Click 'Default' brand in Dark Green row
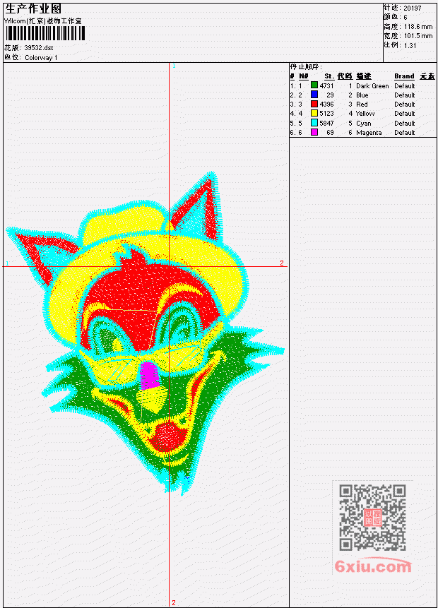This screenshot has height=608, width=438. [405, 85]
